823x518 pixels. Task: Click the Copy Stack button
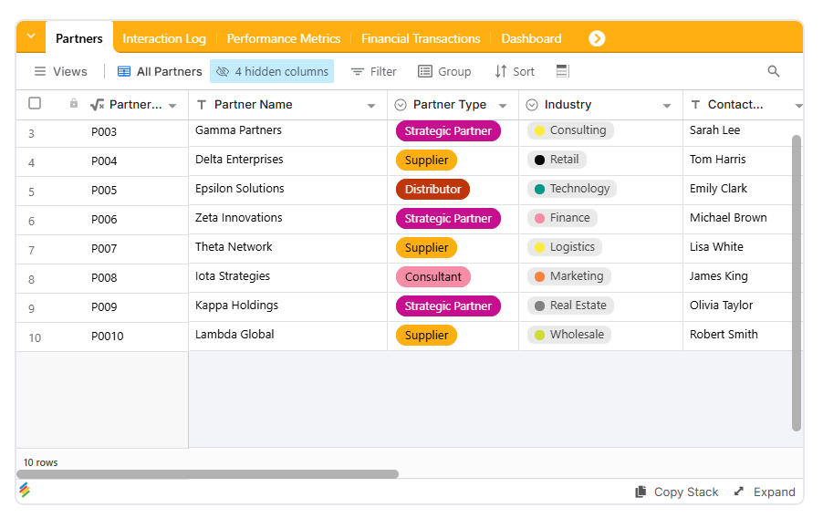coord(677,492)
